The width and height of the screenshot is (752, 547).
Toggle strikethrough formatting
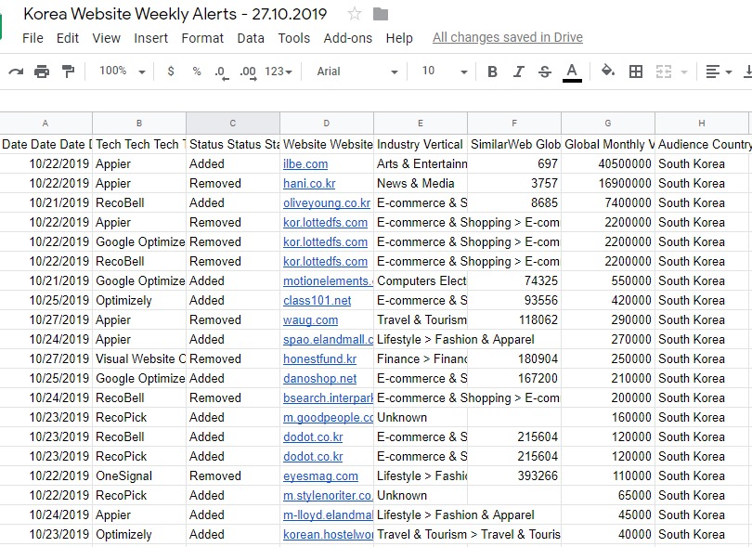(545, 72)
